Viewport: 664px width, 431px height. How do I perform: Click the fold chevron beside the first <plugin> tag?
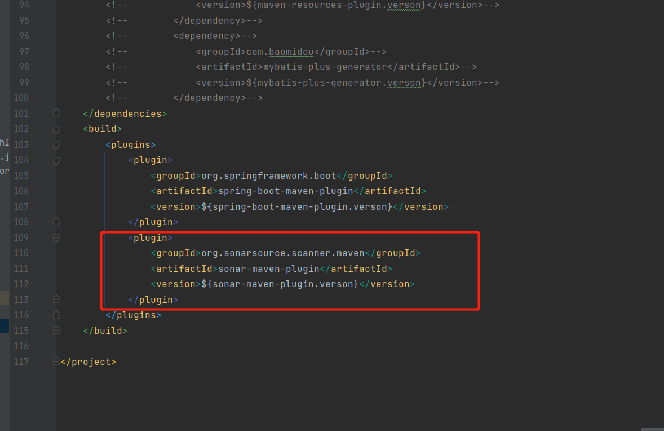coord(56,160)
